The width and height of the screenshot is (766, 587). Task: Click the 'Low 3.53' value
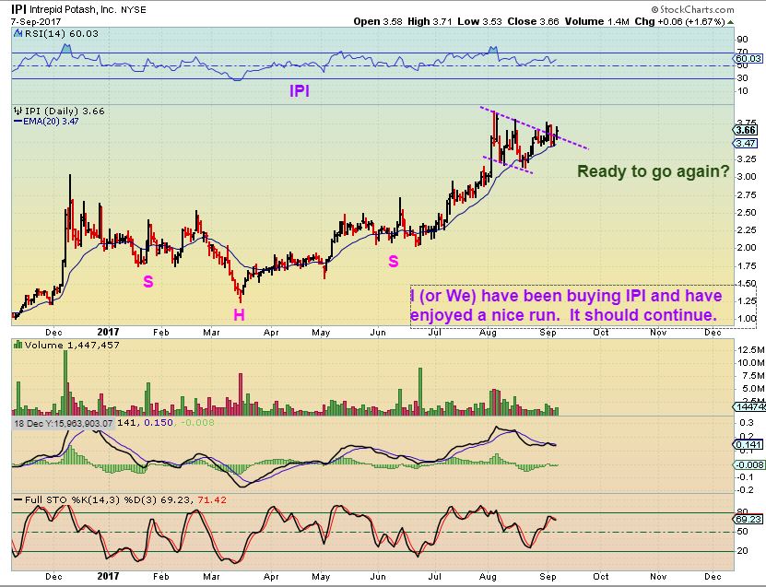point(479,21)
